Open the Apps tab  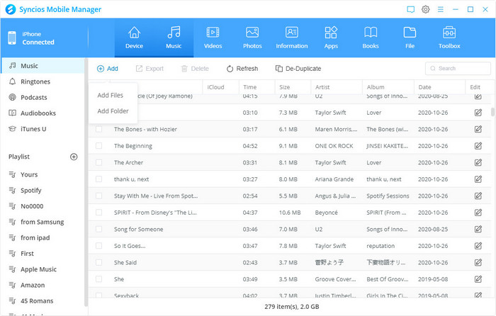pyautogui.click(x=331, y=38)
